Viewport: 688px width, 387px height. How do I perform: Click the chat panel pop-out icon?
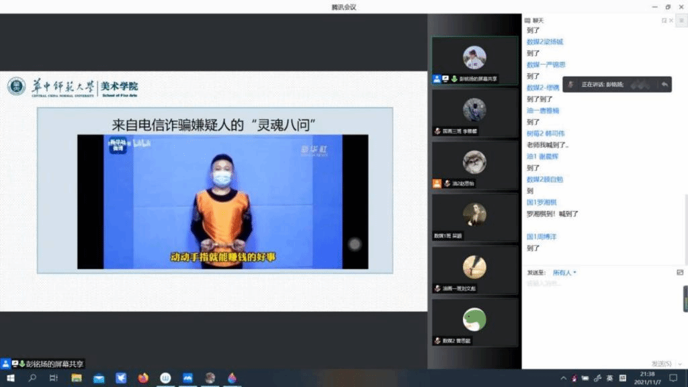point(664,21)
